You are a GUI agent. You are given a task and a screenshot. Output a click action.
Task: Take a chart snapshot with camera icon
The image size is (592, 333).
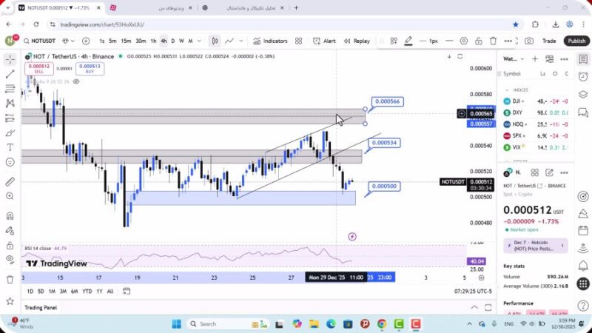[x=529, y=41]
